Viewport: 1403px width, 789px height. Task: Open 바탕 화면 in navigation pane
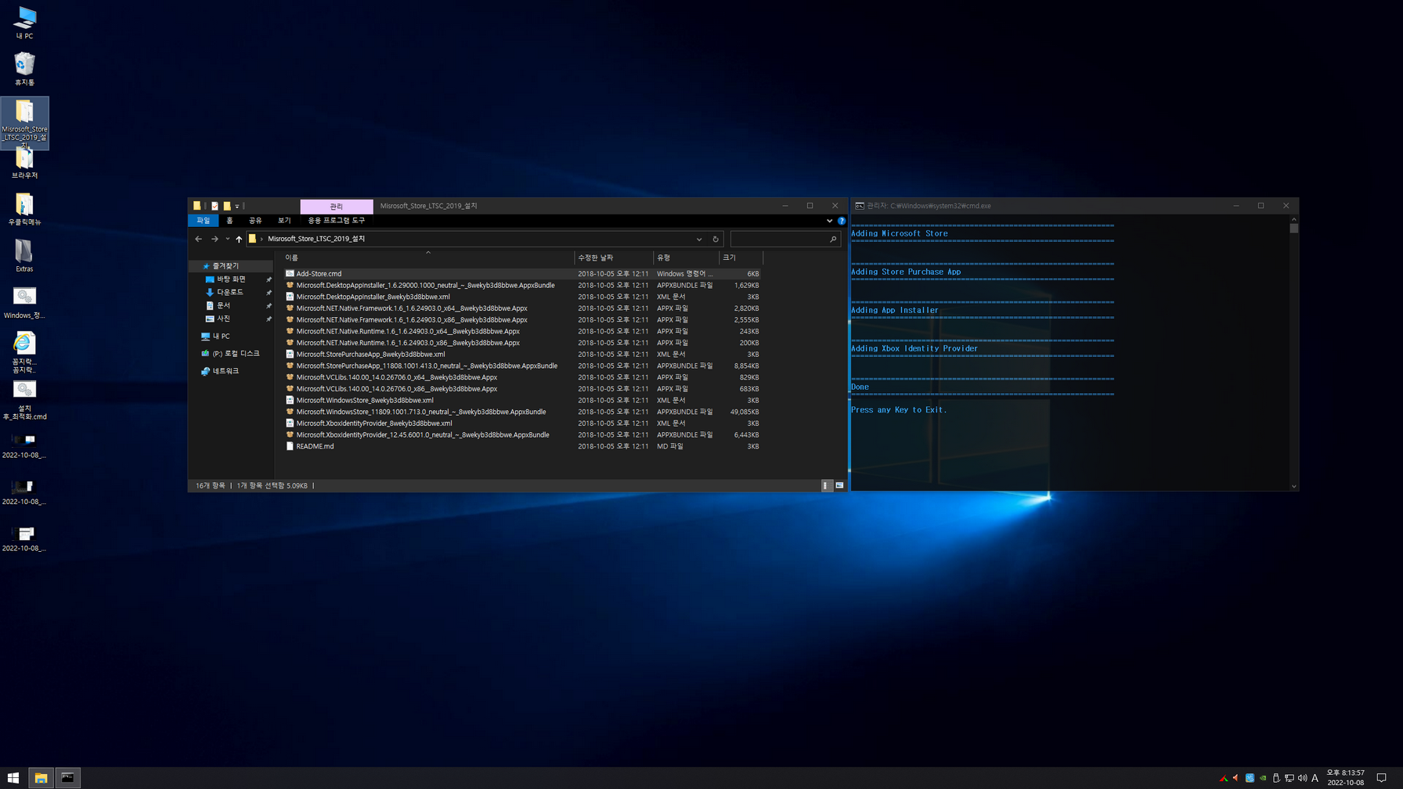click(231, 279)
